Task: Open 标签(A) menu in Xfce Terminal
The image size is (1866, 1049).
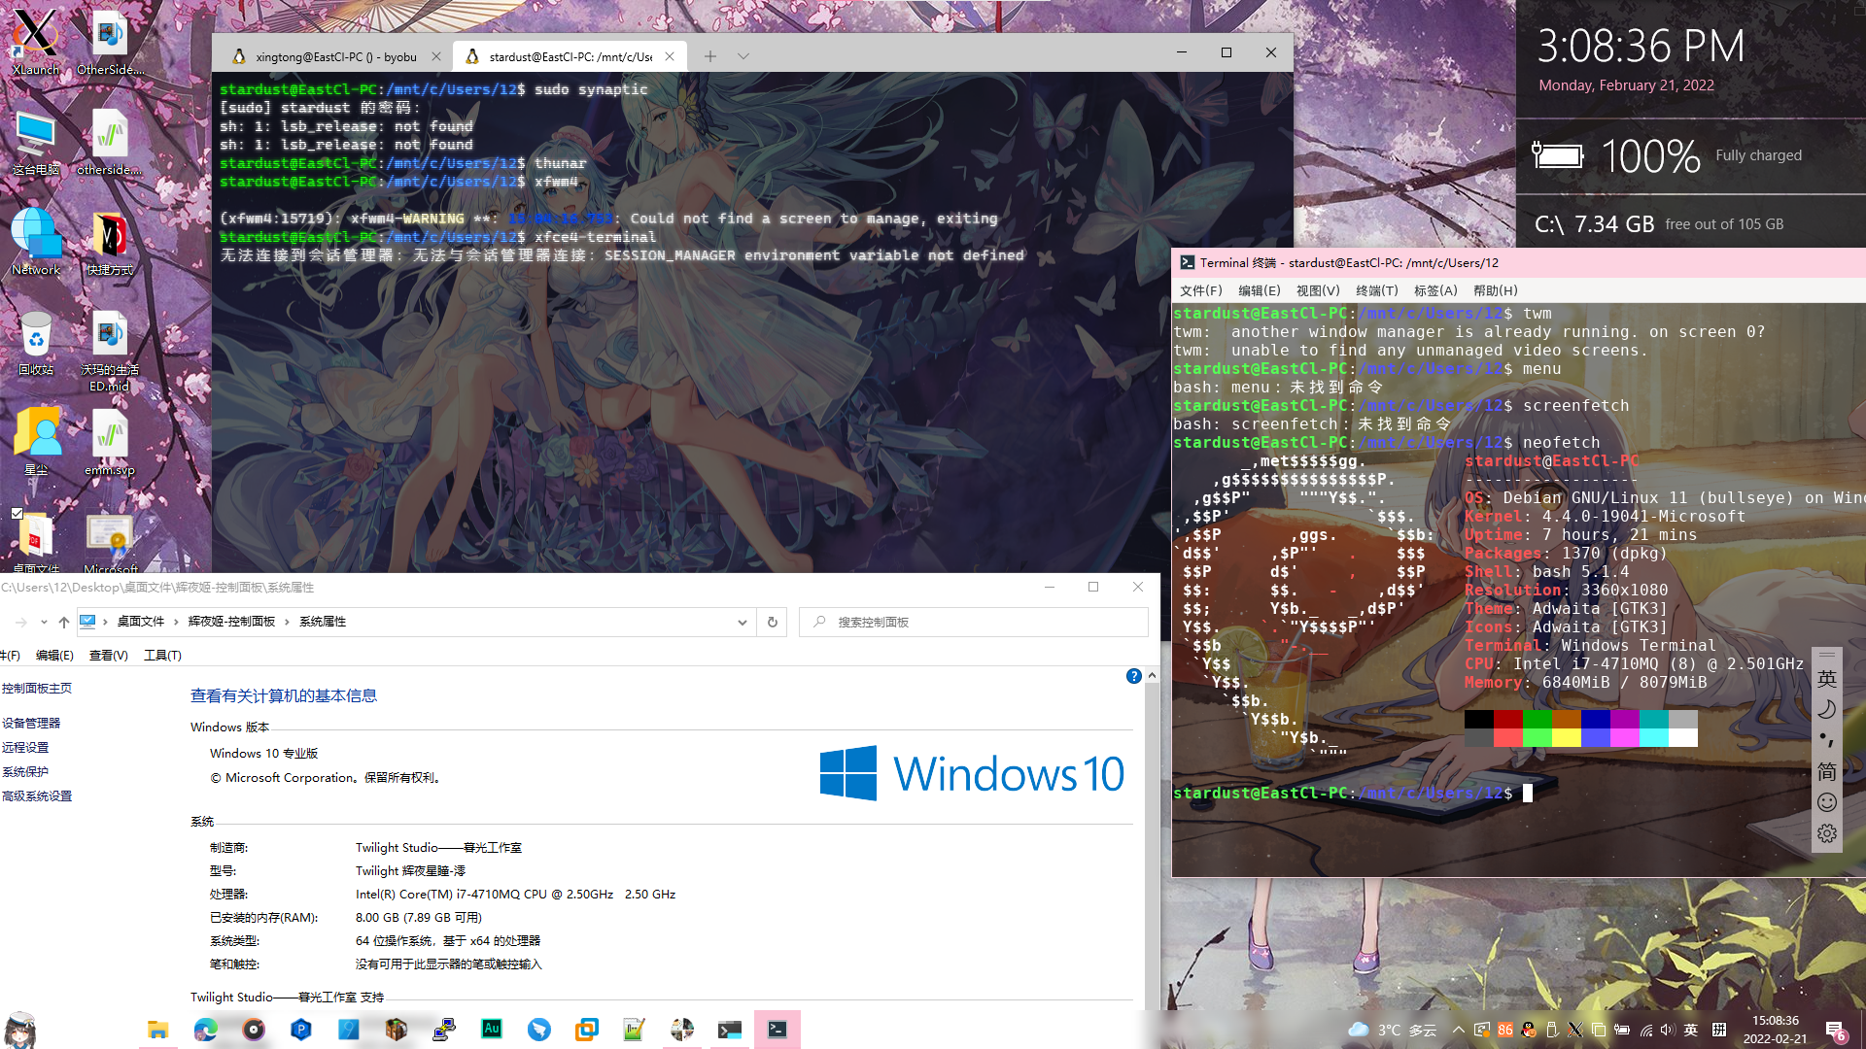Action: [1435, 290]
